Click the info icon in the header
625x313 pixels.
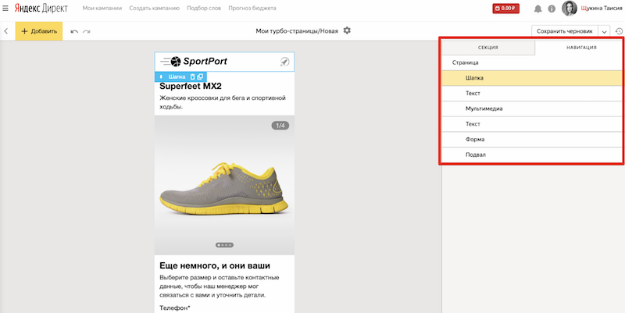(x=552, y=9)
